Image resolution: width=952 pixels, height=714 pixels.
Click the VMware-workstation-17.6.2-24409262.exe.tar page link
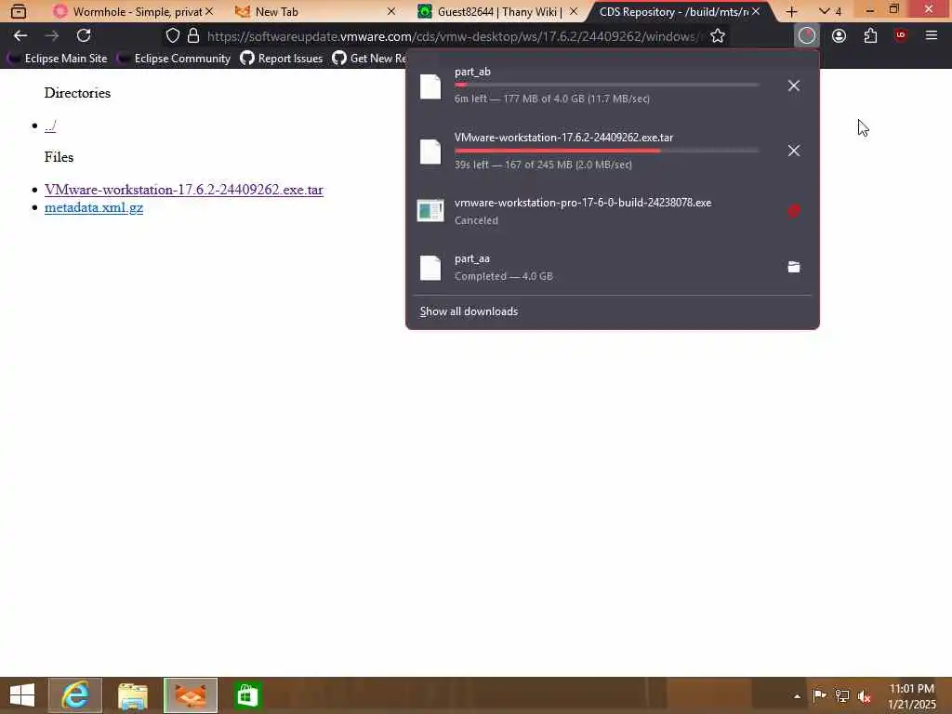point(183,190)
